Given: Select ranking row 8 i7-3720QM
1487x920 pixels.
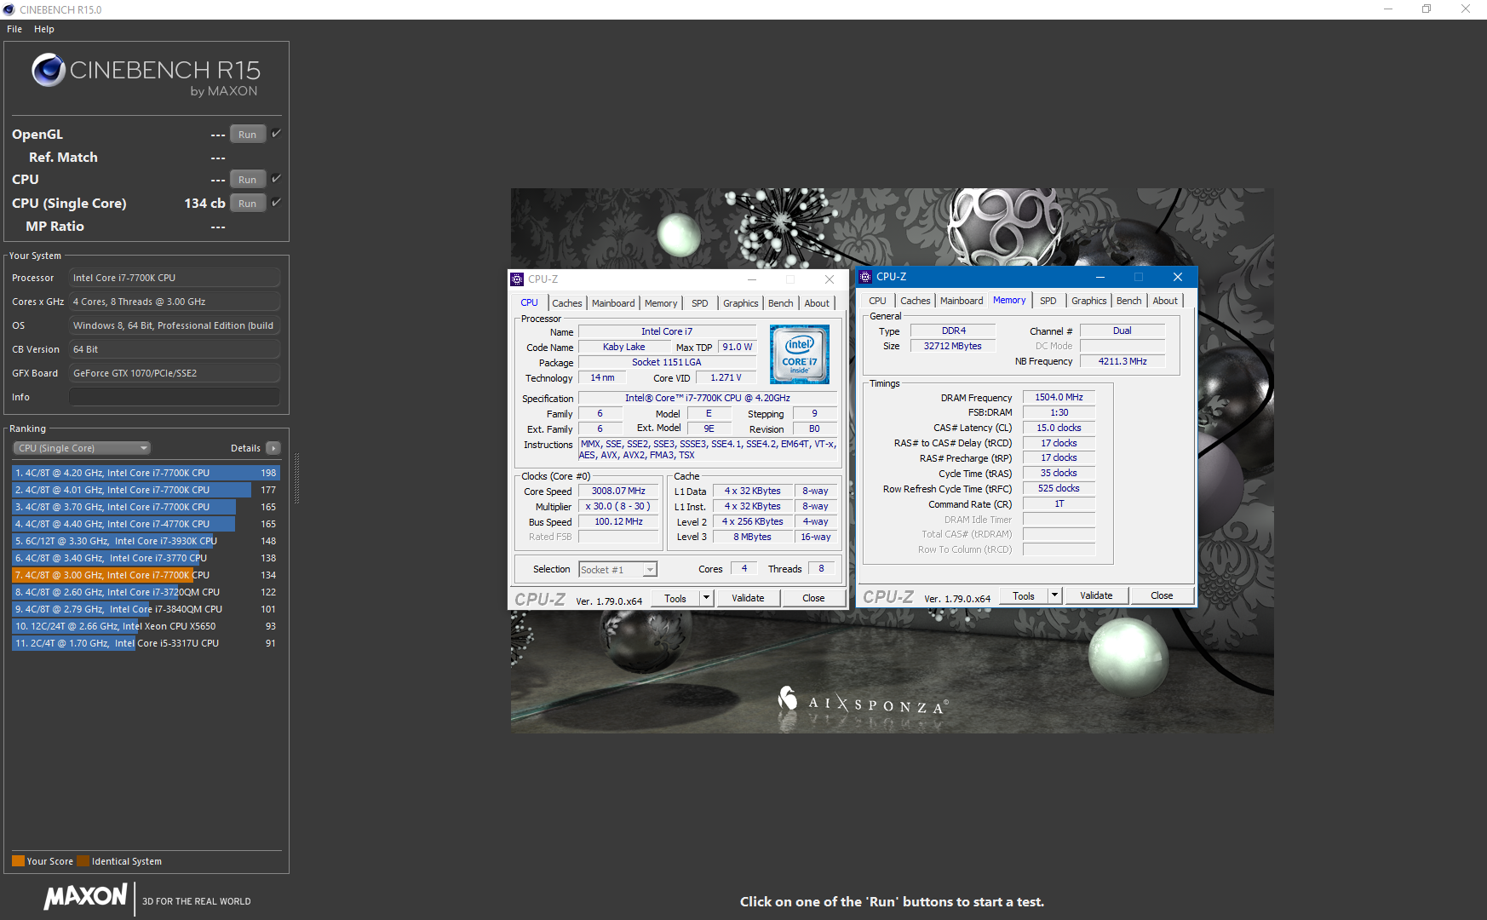Looking at the screenshot, I should point(146,592).
